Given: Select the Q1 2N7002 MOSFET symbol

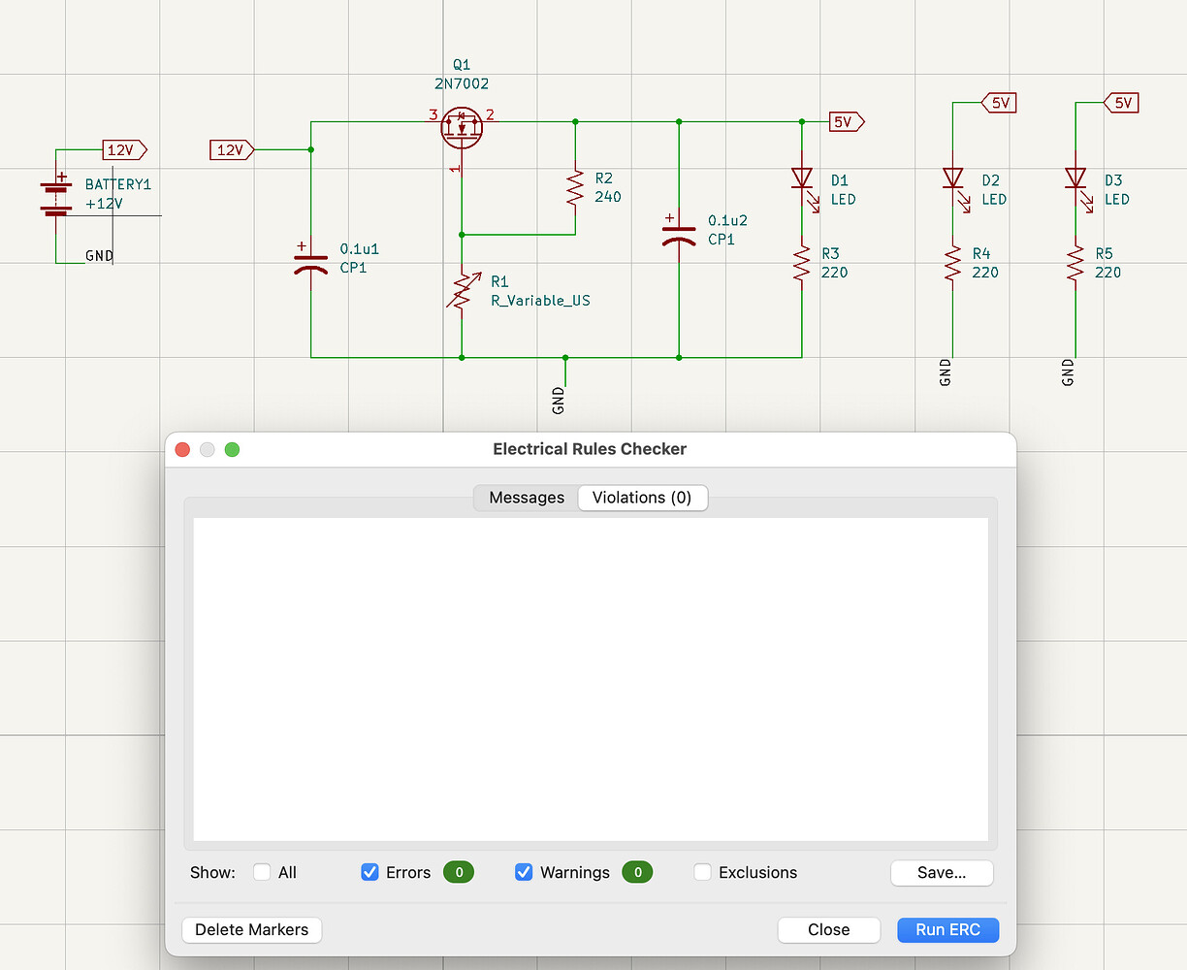Looking at the screenshot, I should [x=462, y=127].
